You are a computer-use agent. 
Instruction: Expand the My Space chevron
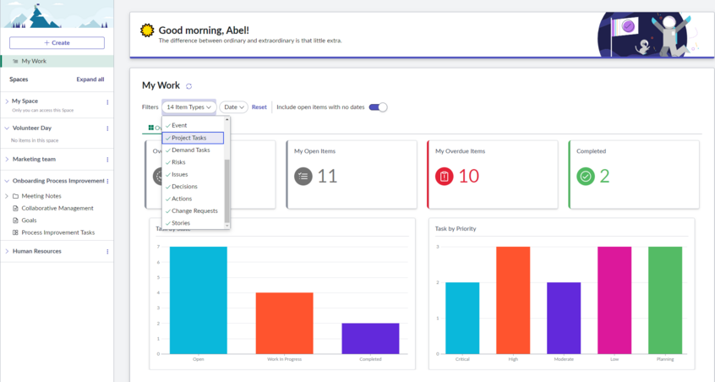click(7, 101)
